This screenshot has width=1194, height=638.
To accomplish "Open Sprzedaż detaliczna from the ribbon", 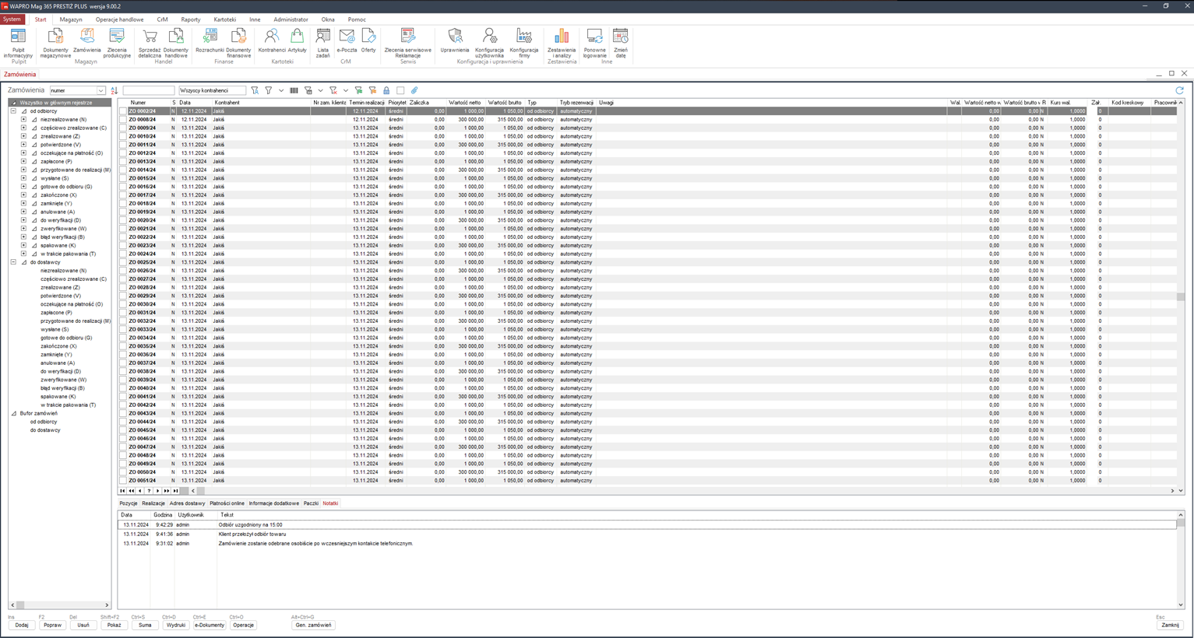I will point(150,40).
